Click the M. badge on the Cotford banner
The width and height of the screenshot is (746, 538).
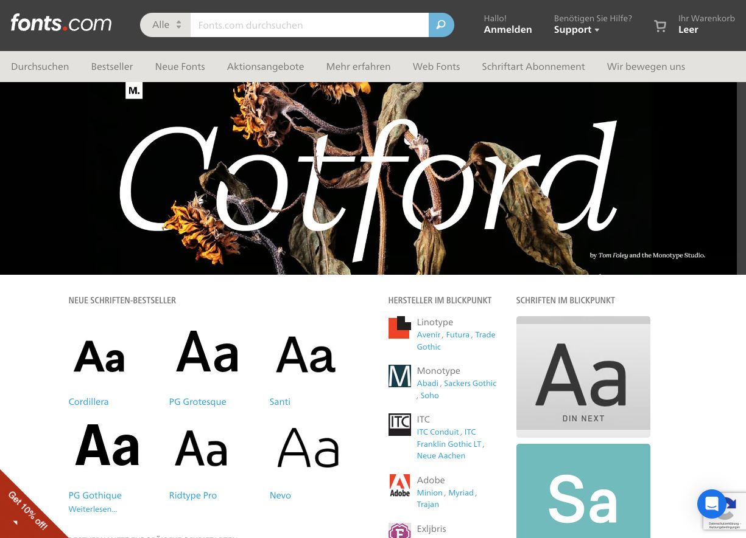click(x=134, y=90)
